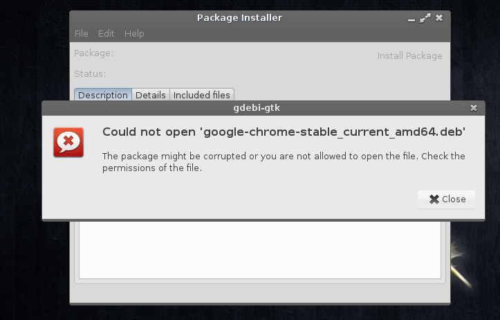Click the Status: label

90,74
